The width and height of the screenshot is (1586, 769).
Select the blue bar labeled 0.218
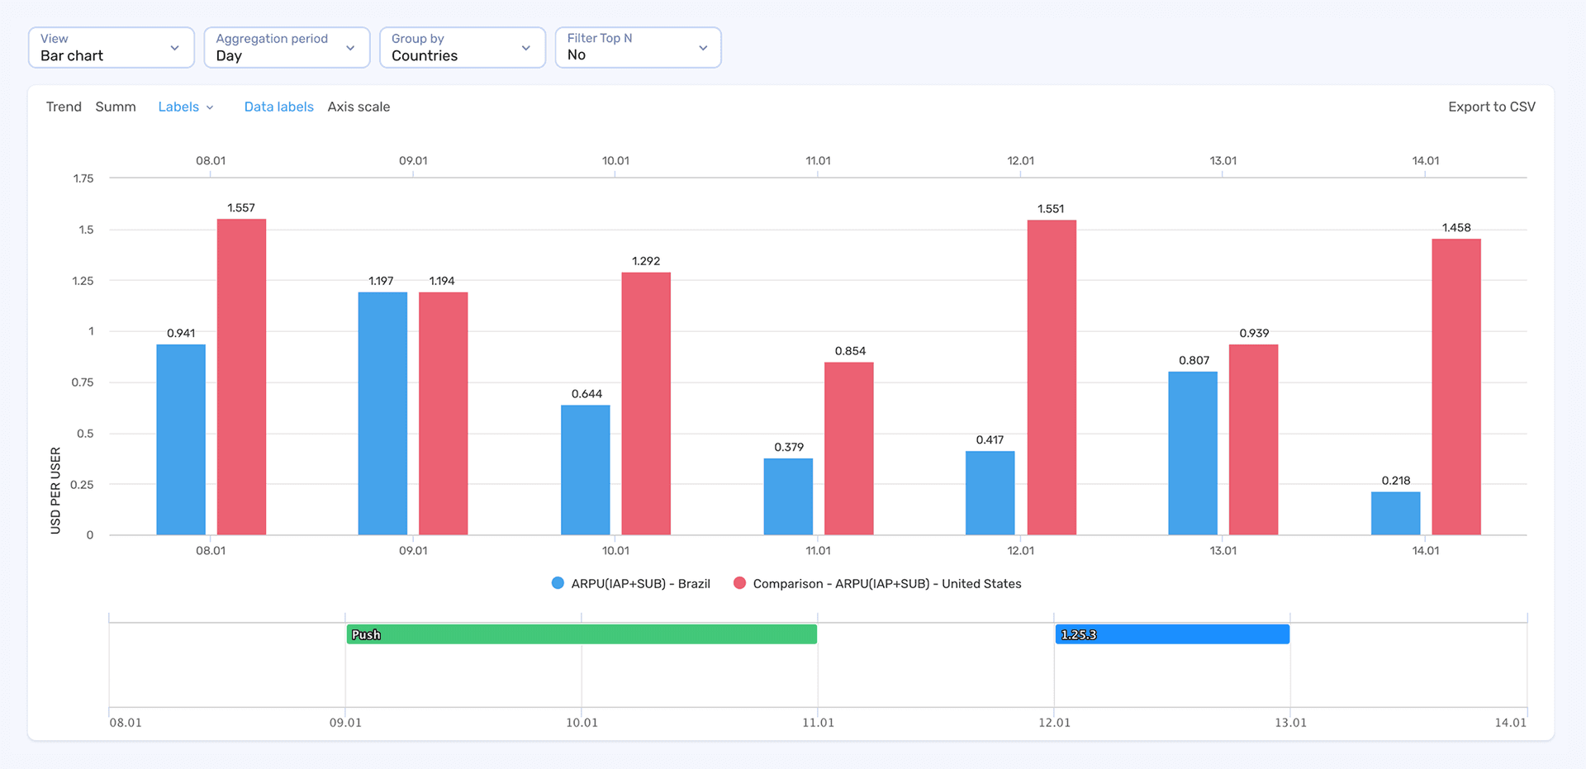(x=1396, y=512)
